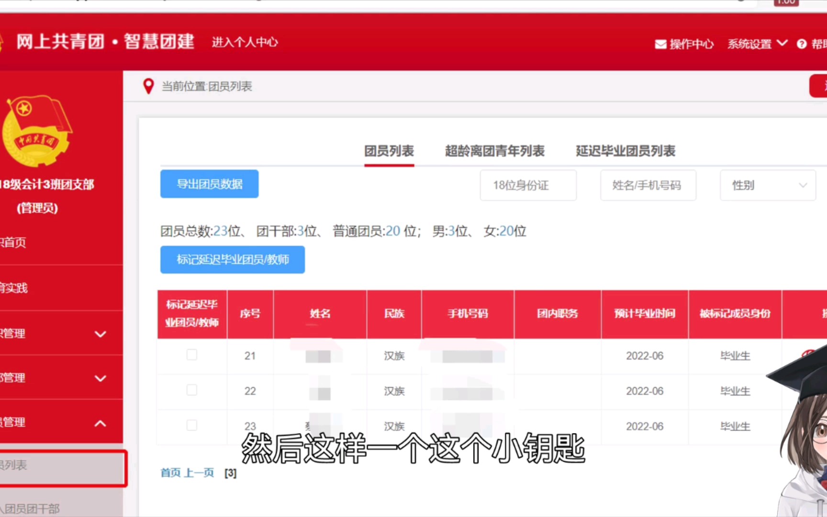Click the 姓名 column header
827x517 pixels.
320,314
